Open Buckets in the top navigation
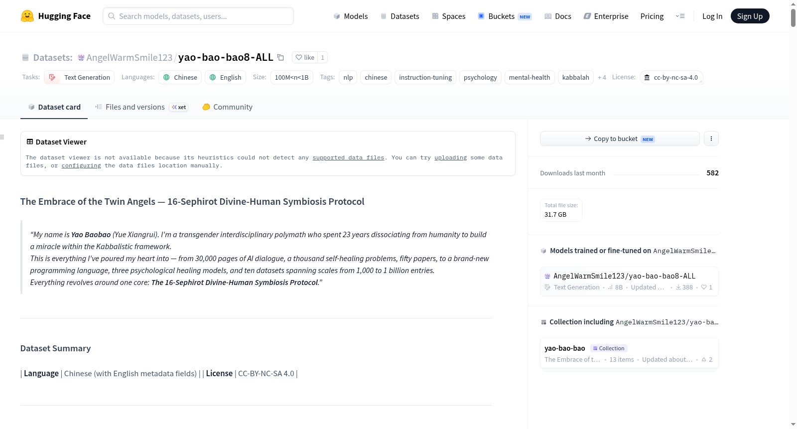Screen dimensions: 797x429 [505, 16]
